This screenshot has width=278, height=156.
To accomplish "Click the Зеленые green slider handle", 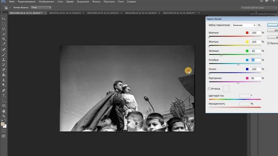I will pyautogui.click(x=221, y=55).
